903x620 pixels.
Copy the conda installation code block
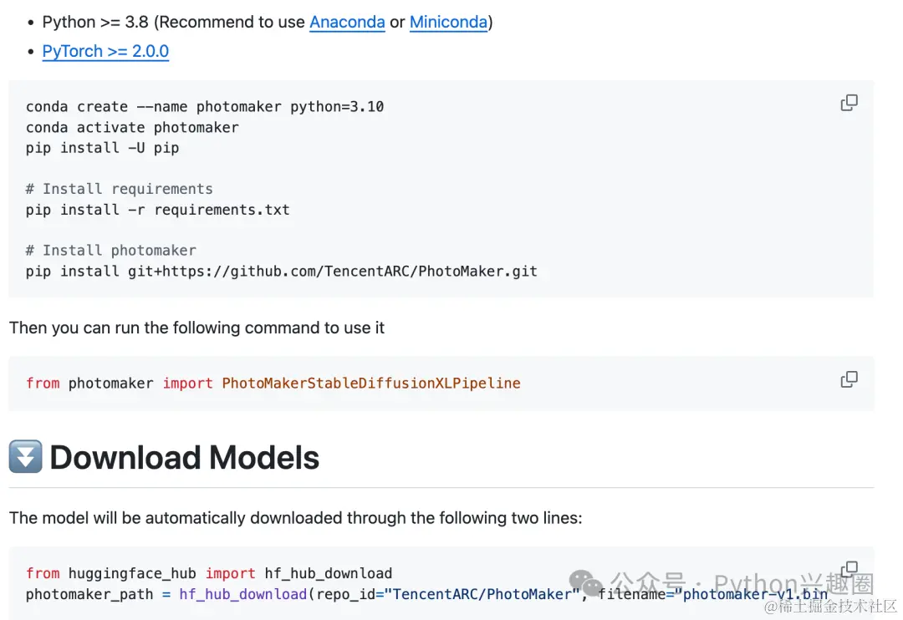(849, 103)
